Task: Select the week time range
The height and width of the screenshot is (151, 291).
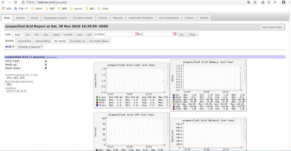Action: (x=56, y=34)
